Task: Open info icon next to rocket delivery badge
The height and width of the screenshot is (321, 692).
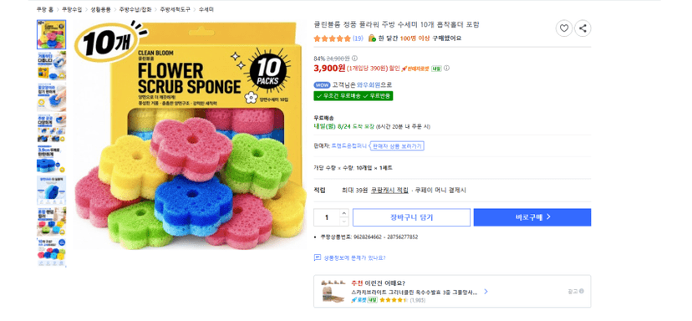Action: pyautogui.click(x=446, y=68)
